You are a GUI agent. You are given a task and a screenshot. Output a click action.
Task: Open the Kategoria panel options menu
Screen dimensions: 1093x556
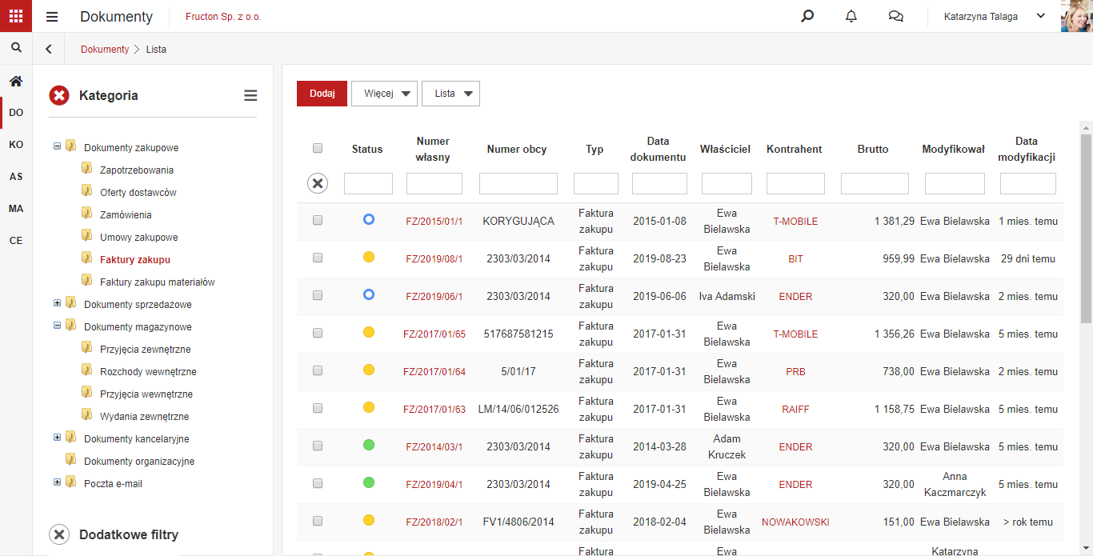(250, 96)
